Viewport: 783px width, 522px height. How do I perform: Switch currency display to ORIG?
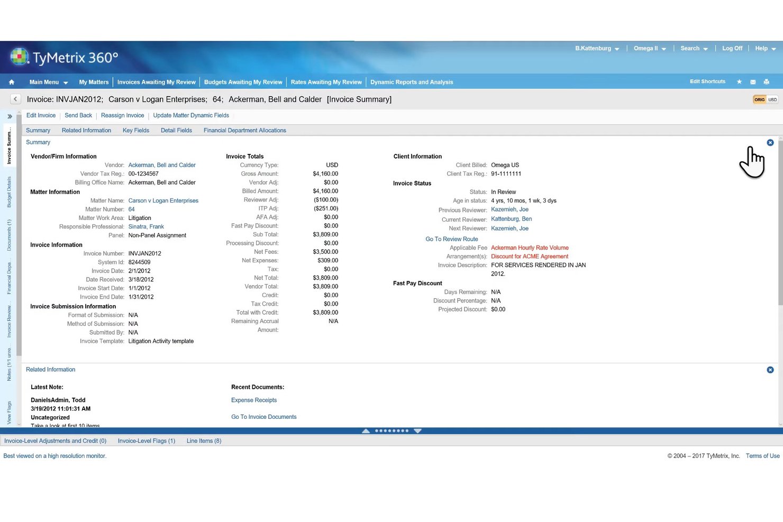pos(759,99)
